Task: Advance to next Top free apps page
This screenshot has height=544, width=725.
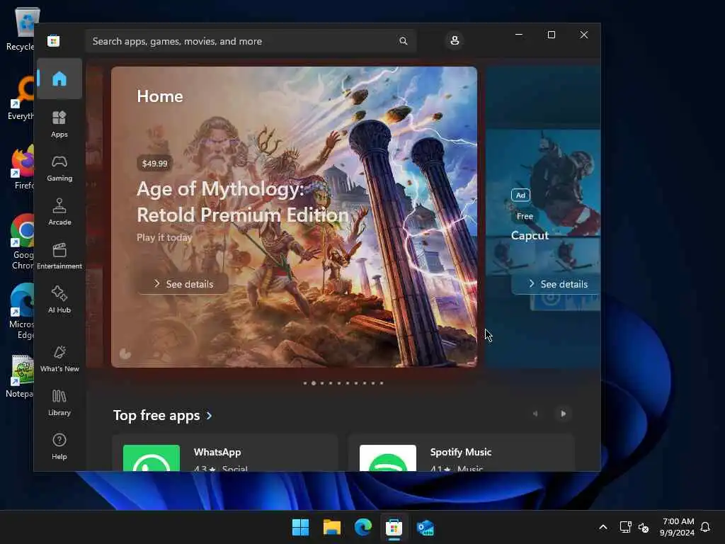Action: pyautogui.click(x=563, y=414)
